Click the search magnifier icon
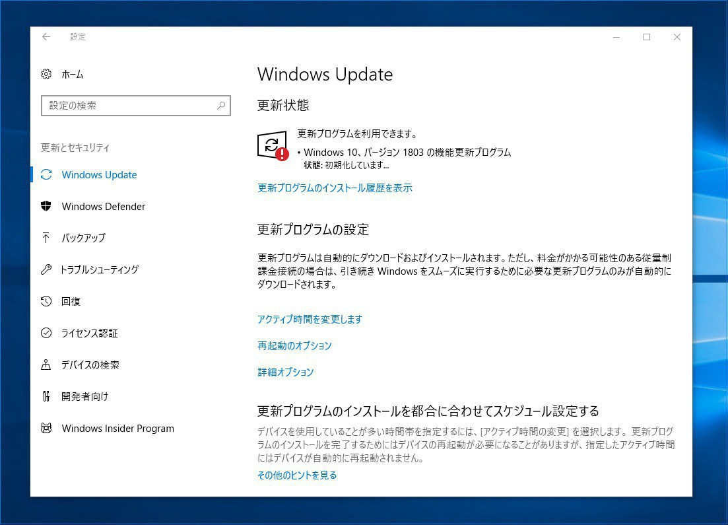 click(221, 106)
